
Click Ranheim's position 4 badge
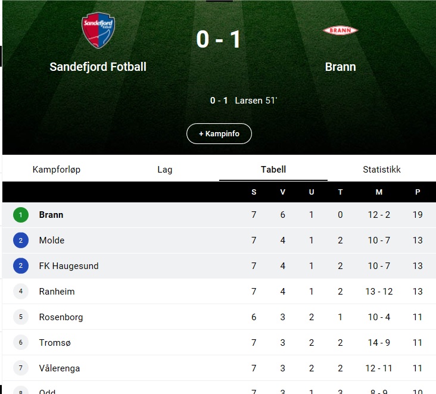pyautogui.click(x=21, y=292)
